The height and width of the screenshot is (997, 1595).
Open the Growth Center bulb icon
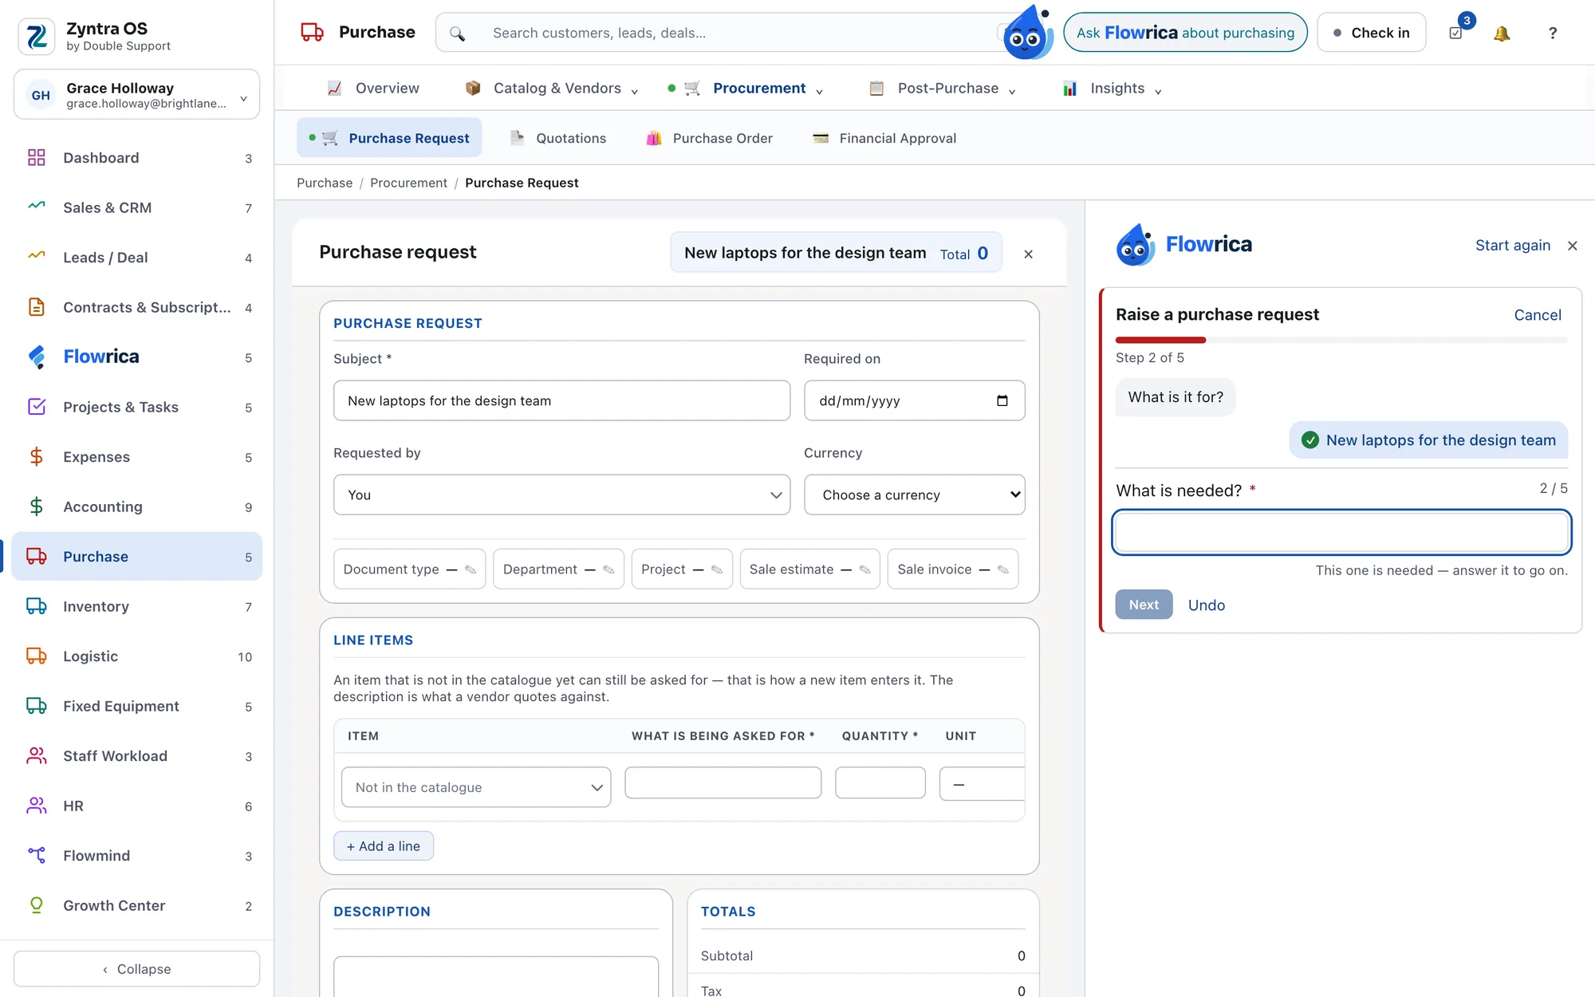click(x=37, y=905)
